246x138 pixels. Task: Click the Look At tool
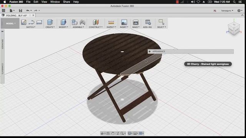point(108,133)
